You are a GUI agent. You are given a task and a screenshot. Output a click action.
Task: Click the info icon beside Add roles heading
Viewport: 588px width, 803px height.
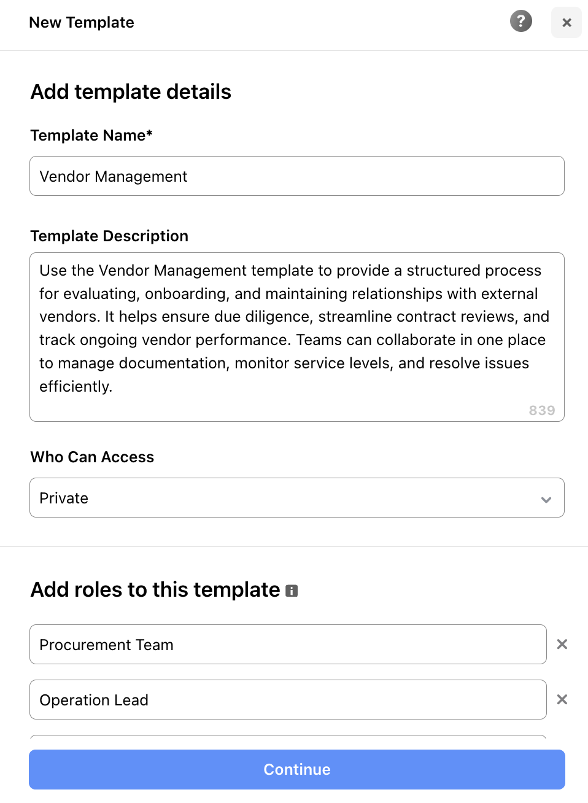[x=292, y=591]
